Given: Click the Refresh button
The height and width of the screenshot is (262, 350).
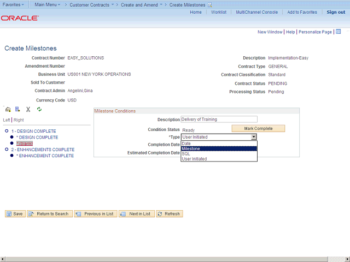Looking at the screenshot, I should click(x=170, y=213).
